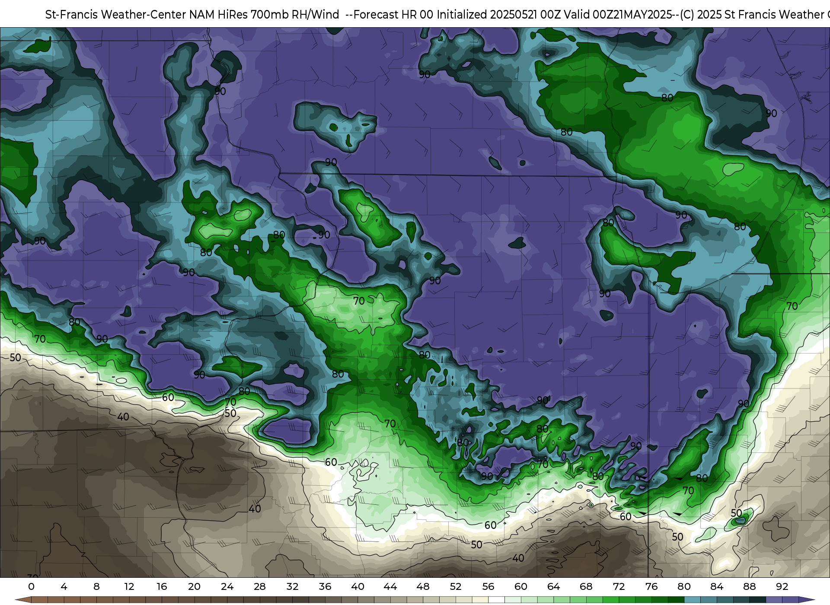Click the '92' label on the color scale
This screenshot has height=605, width=830.
point(782,586)
